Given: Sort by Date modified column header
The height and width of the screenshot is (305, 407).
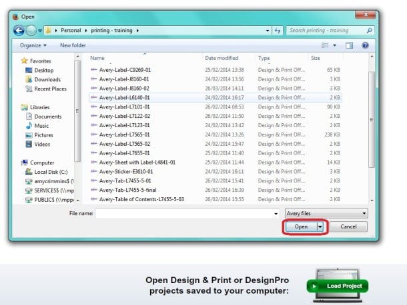Looking at the screenshot, I should (x=222, y=58).
